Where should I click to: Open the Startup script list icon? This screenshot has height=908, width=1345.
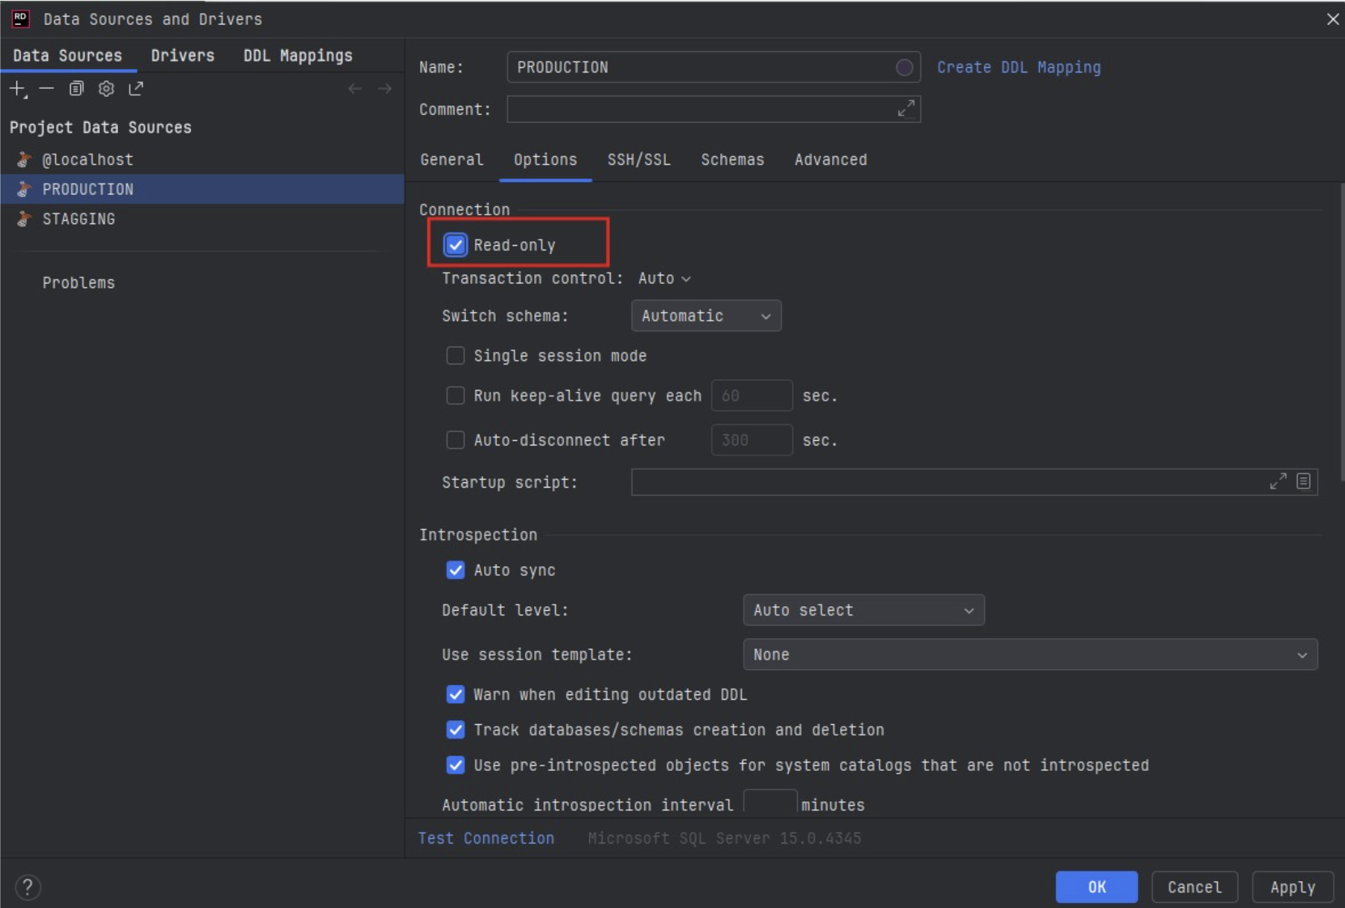(1303, 482)
